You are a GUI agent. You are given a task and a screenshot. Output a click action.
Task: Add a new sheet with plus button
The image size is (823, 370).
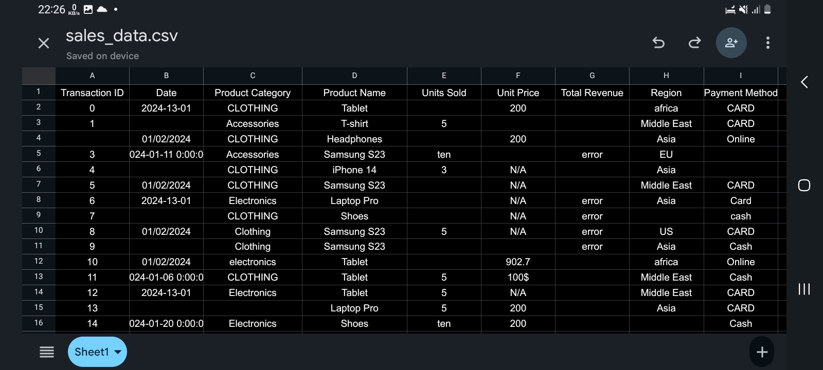click(x=762, y=352)
